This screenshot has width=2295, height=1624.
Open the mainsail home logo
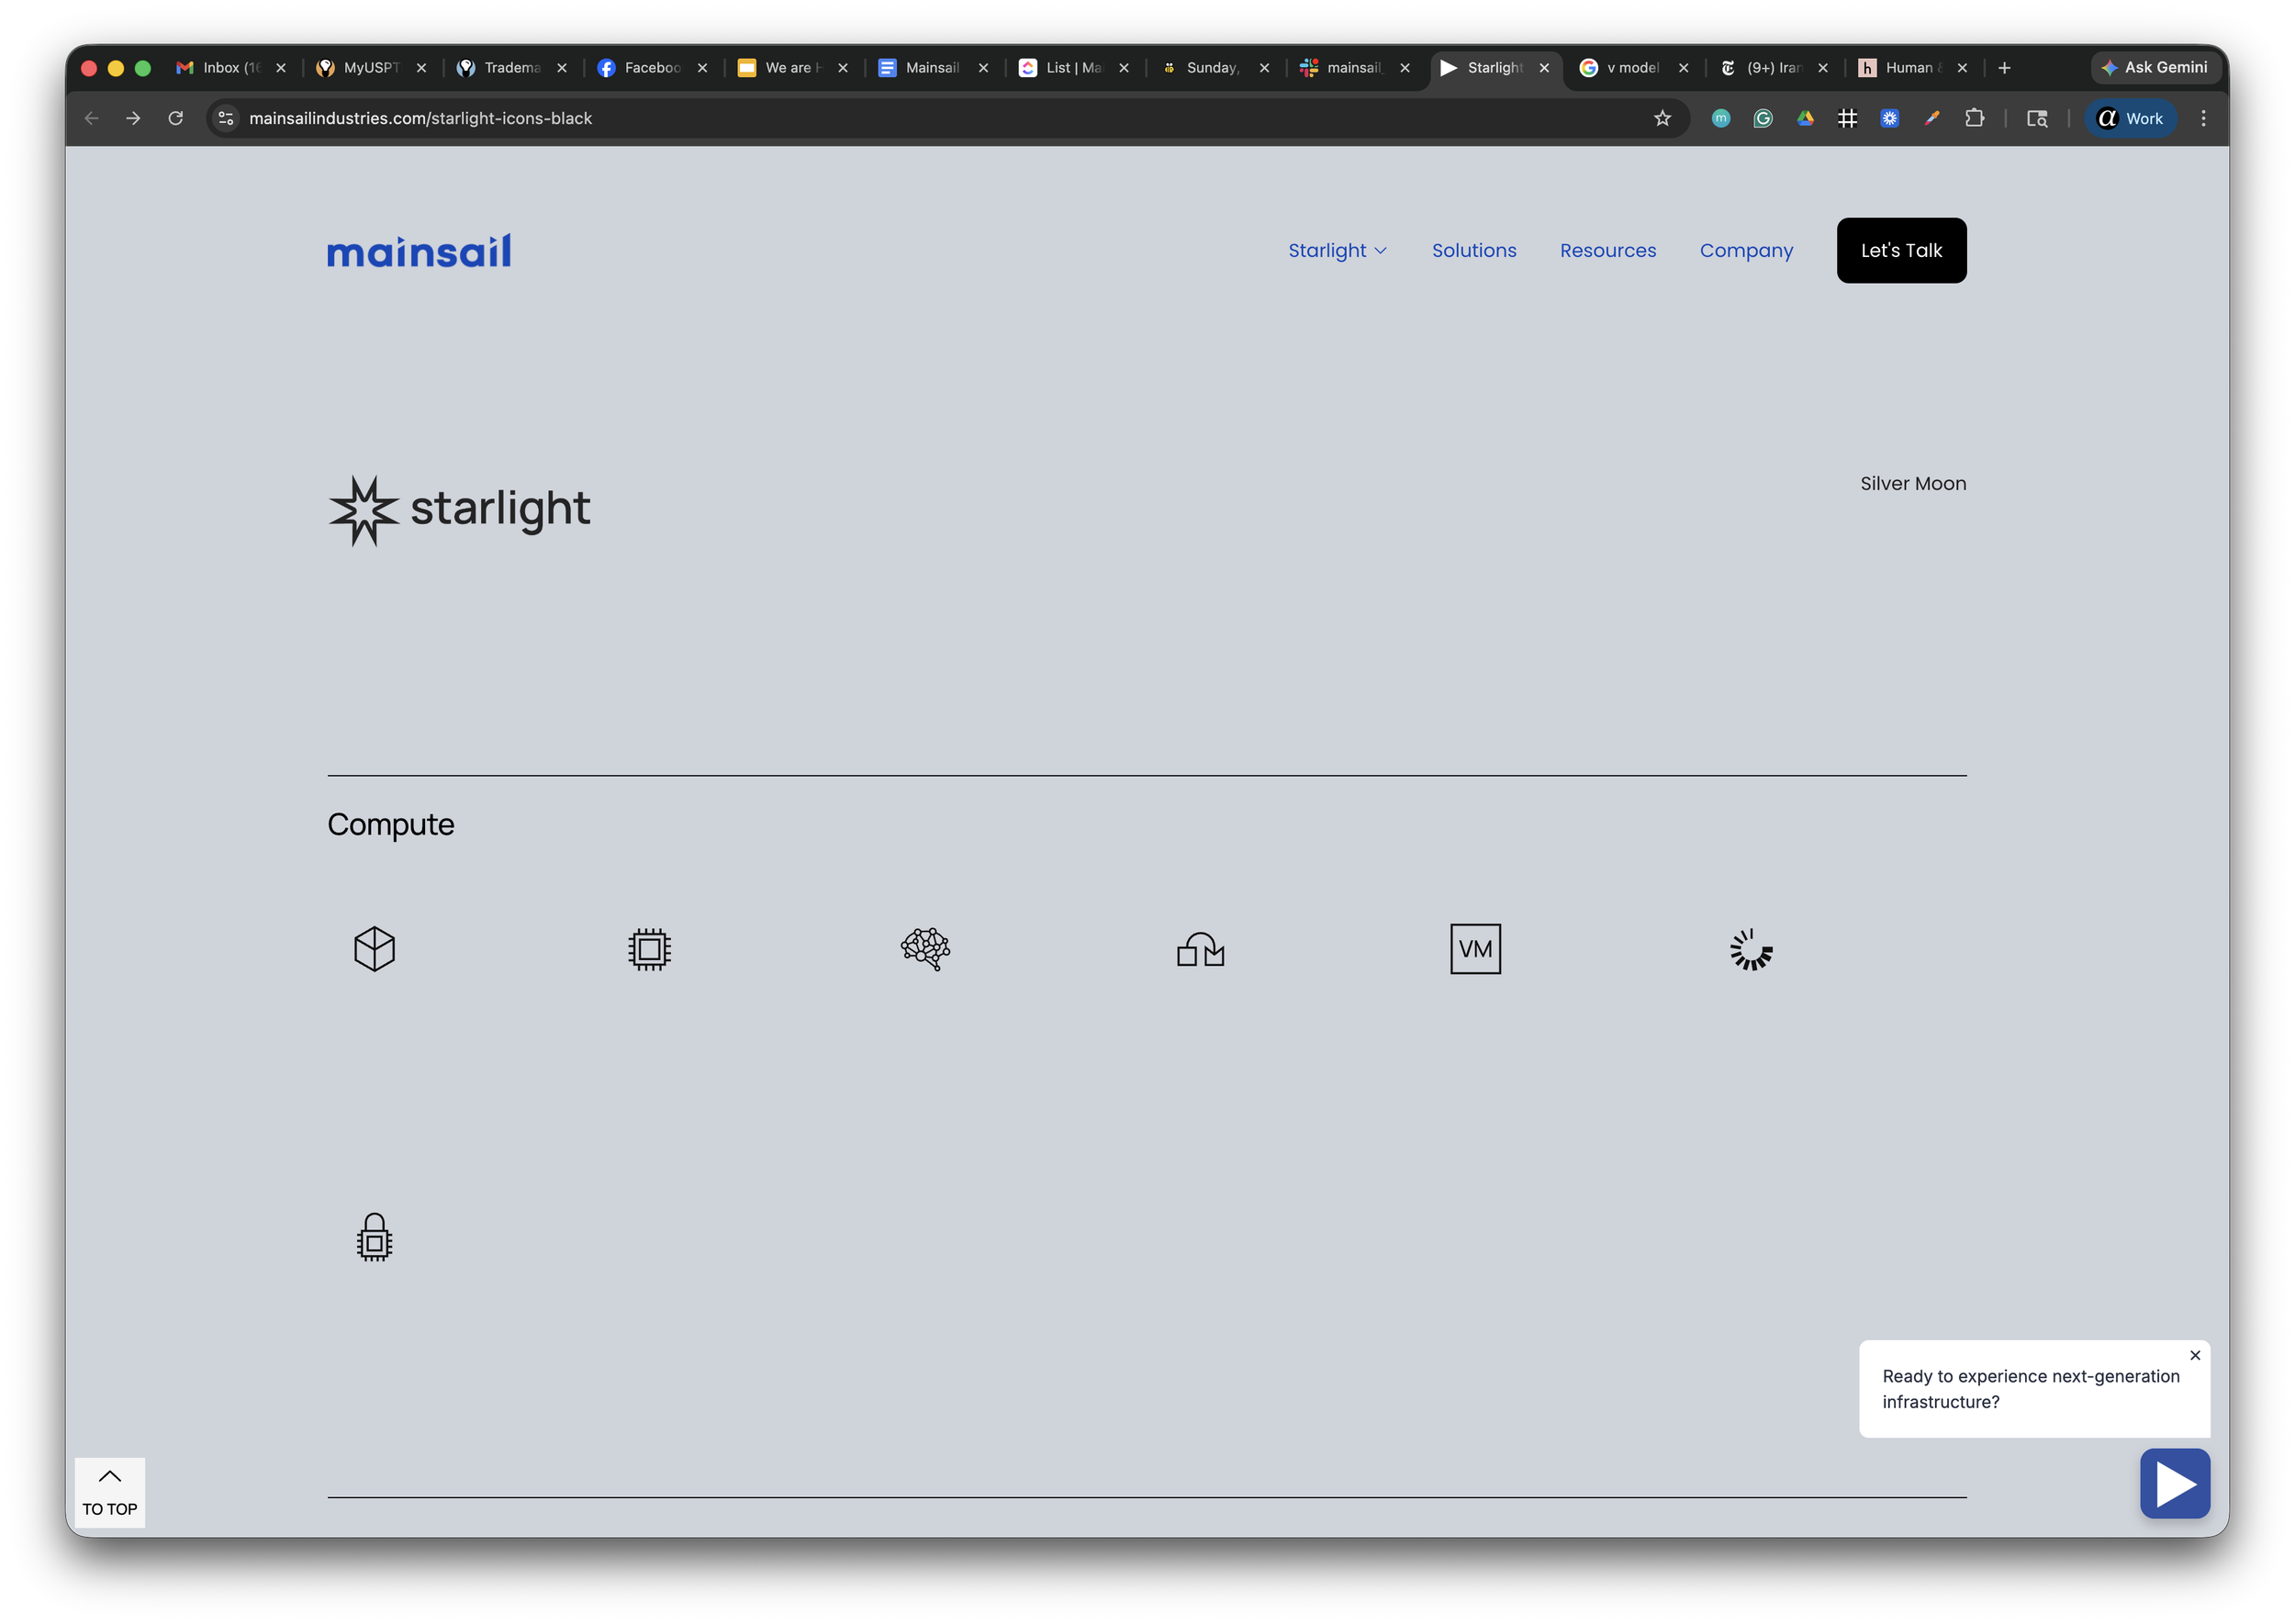[x=419, y=250]
